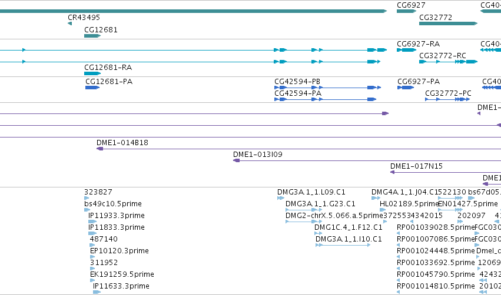Select the CR43495 gene feature label
501x295 pixels.
point(84,18)
